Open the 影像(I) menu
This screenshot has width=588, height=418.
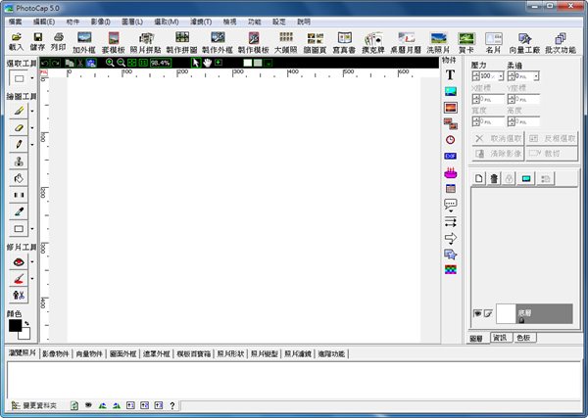101,22
